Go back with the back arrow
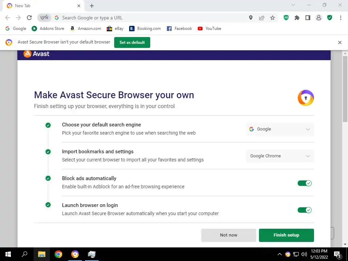Screen dimensions: 348x261 point(7,18)
